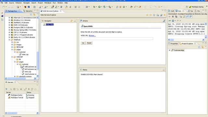Click the Actions pane header icon on the right
The height and width of the screenshot is (117, 208).
point(164,21)
